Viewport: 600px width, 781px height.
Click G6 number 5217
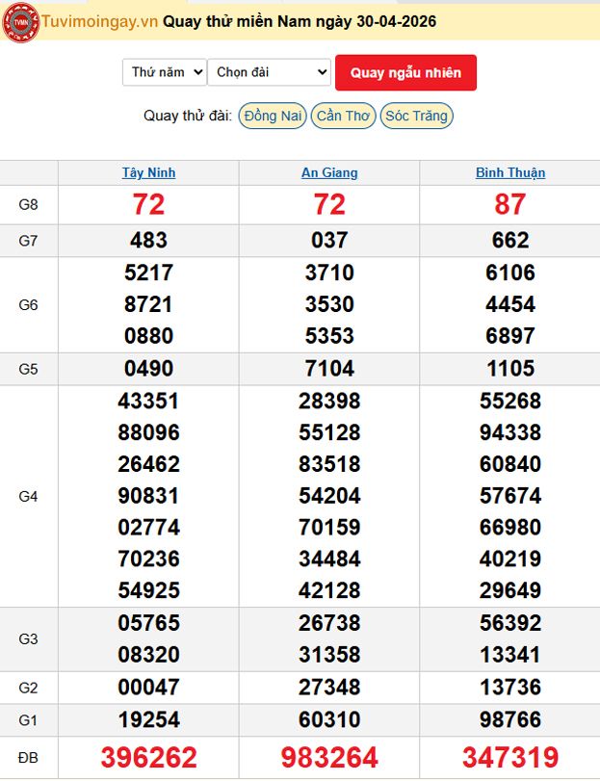click(149, 273)
